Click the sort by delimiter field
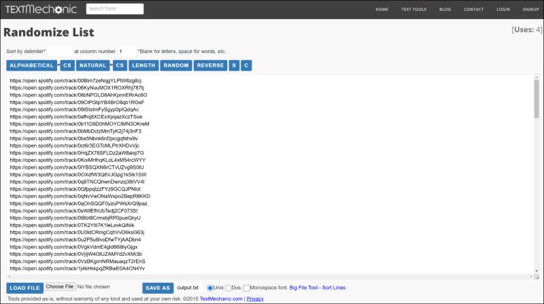The height and width of the screenshot is (304, 544). pos(60,52)
